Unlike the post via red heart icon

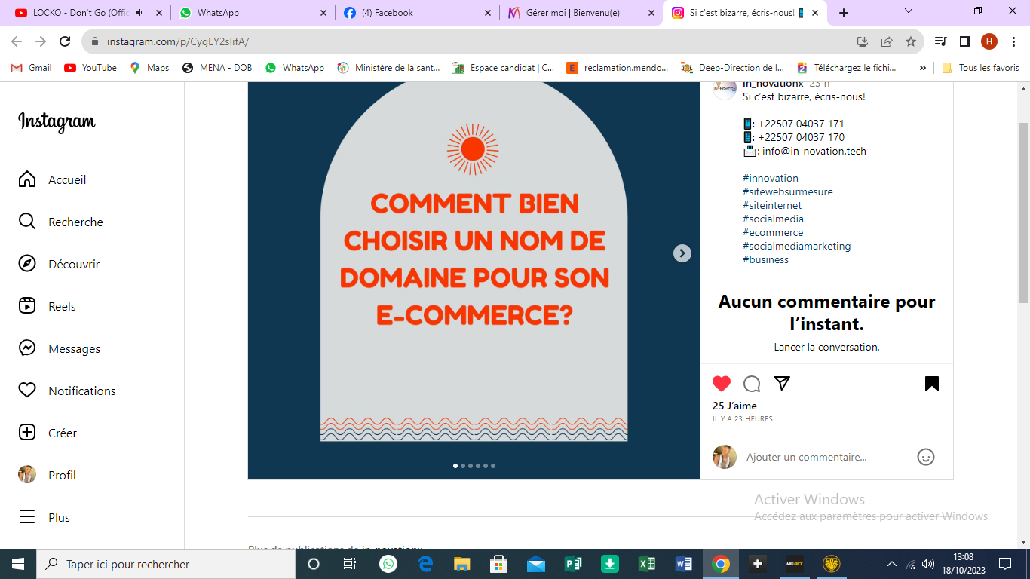[x=722, y=384]
